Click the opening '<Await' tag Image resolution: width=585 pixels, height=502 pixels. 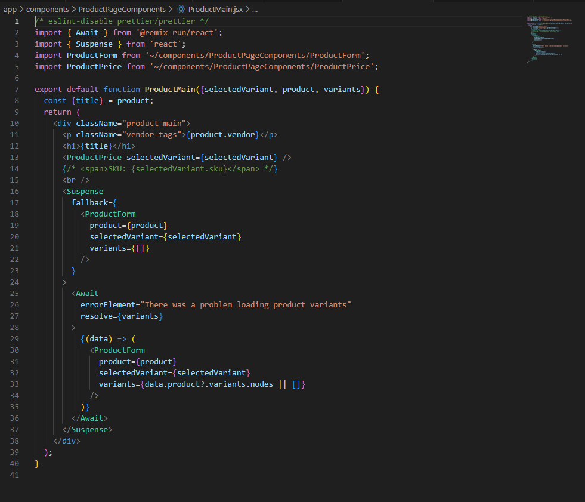coord(85,293)
